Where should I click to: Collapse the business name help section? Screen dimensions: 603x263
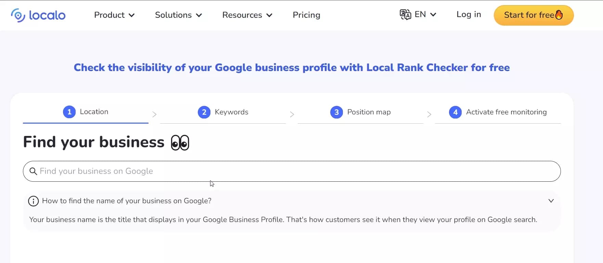coord(551,201)
